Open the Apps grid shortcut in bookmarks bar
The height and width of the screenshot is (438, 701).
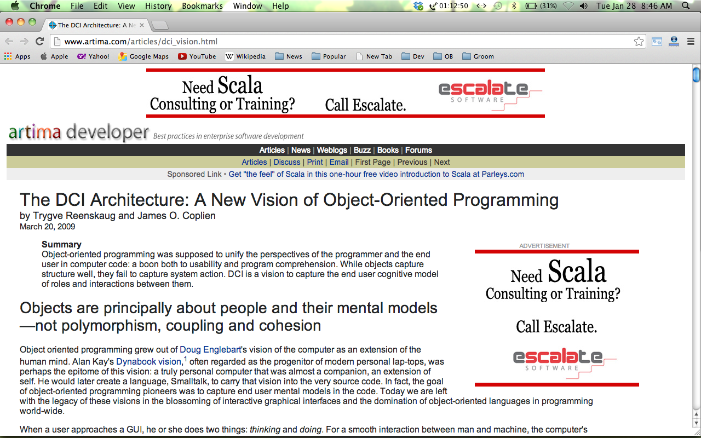(x=17, y=56)
